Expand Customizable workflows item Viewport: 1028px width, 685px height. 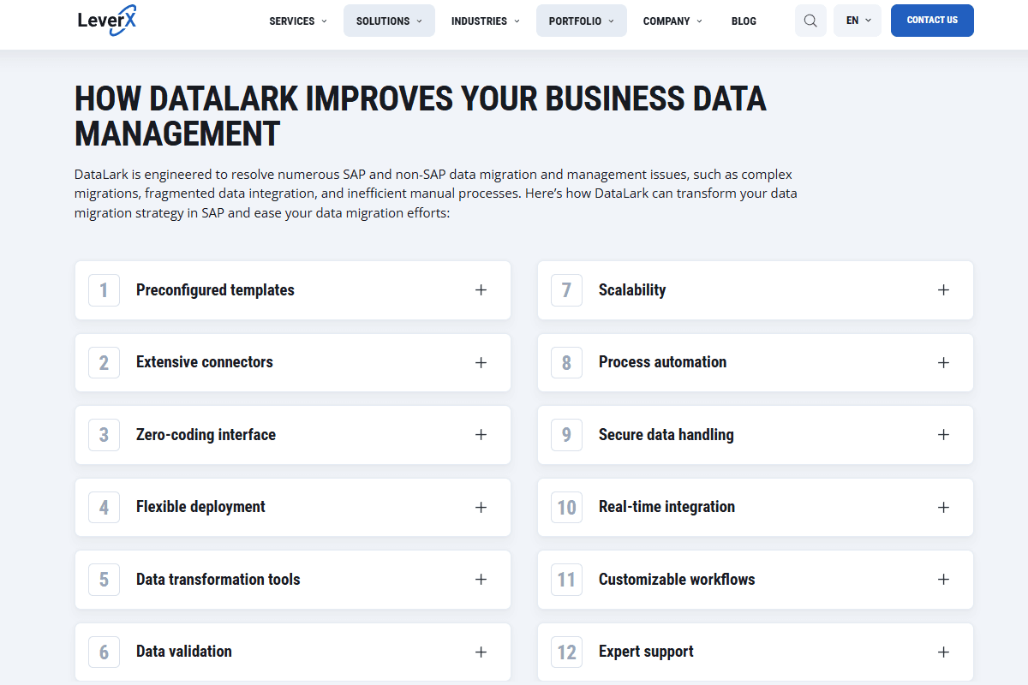[x=756, y=580]
